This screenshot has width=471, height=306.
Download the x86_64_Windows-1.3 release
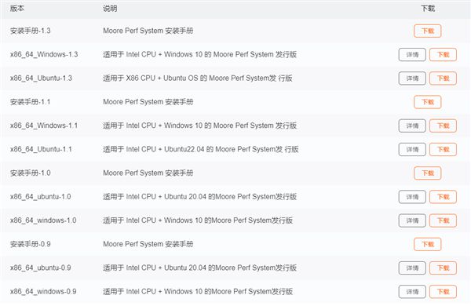[443, 55]
